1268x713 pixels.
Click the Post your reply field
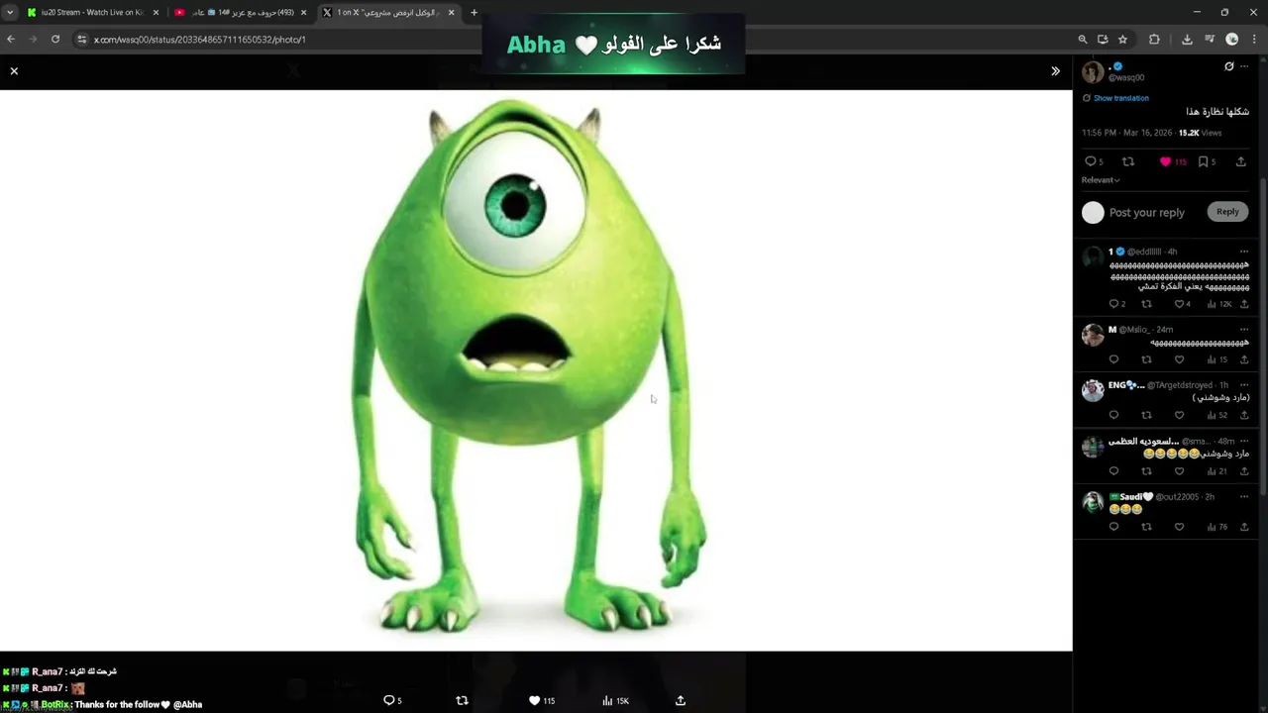(1147, 212)
